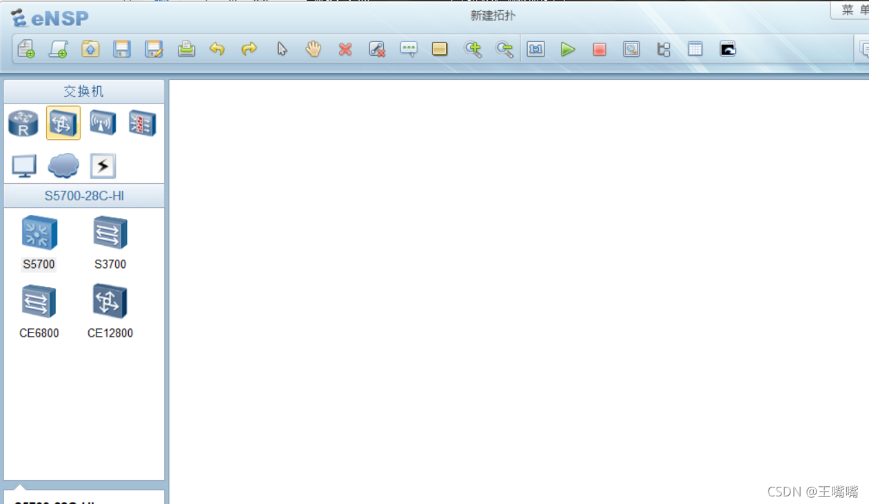Select the pointer arrow tool
869x504 pixels.
[x=282, y=49]
